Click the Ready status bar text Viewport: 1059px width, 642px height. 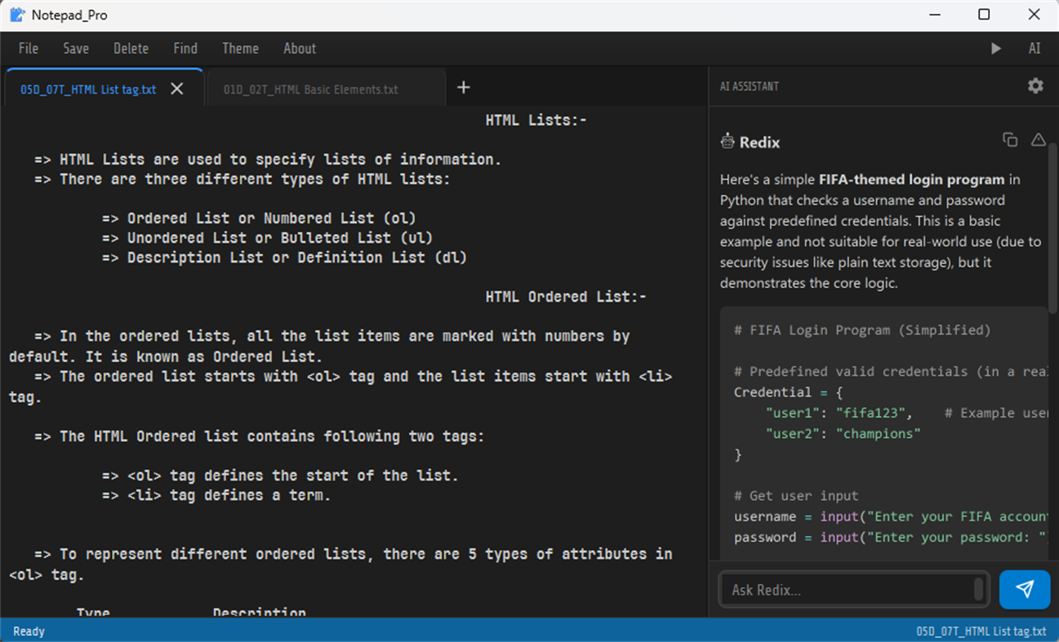click(29, 631)
